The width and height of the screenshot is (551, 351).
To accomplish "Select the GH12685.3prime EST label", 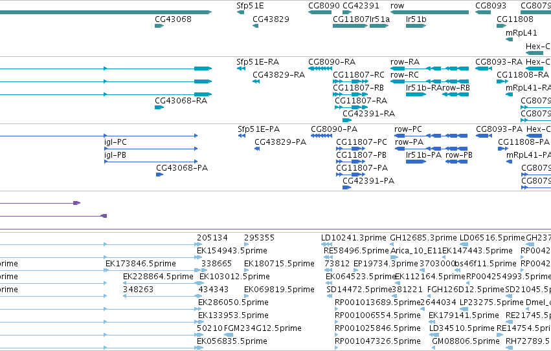I will (423, 238).
